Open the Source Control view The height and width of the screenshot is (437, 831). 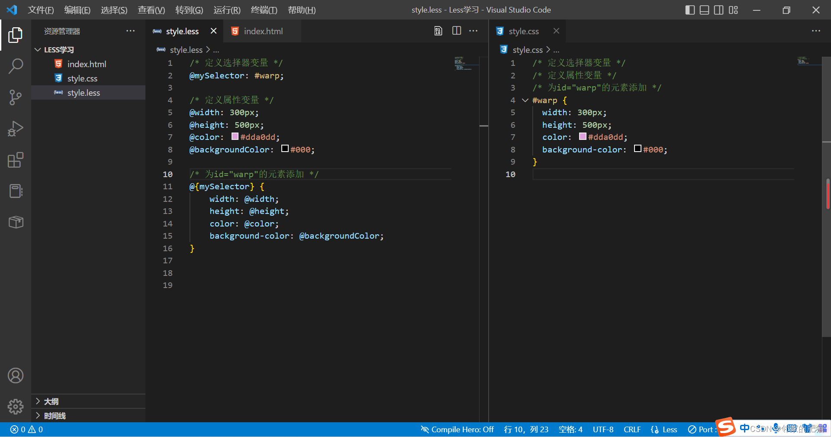[x=16, y=97]
